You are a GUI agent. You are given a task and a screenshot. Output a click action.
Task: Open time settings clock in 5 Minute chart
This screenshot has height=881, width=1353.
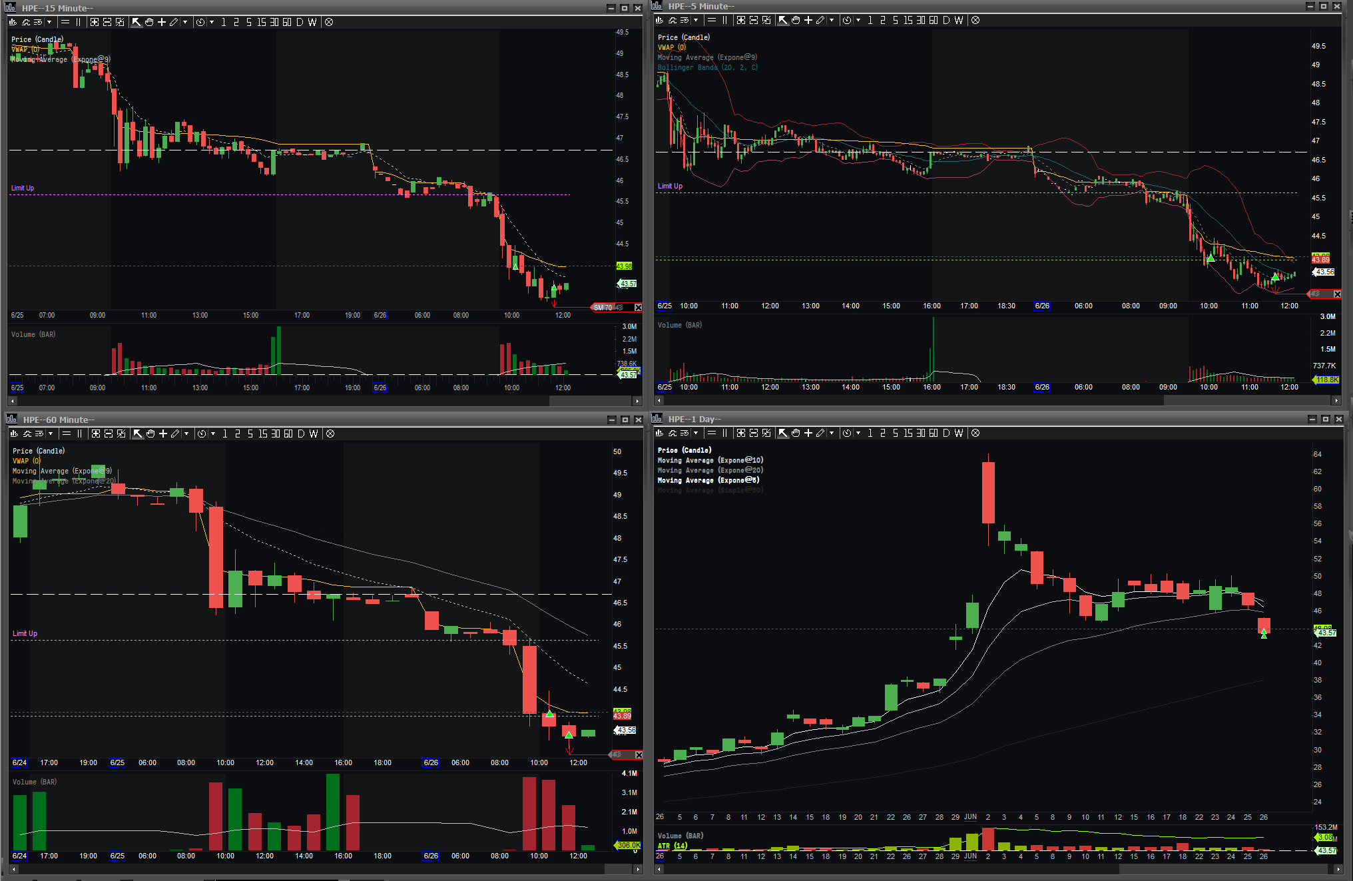point(846,20)
